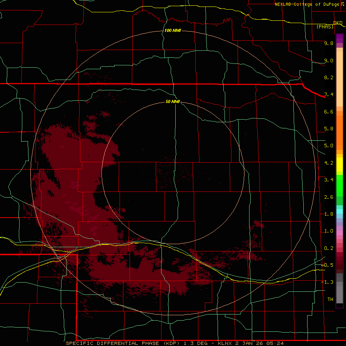Pick the bright green swatch beside 3.4

click(339, 185)
